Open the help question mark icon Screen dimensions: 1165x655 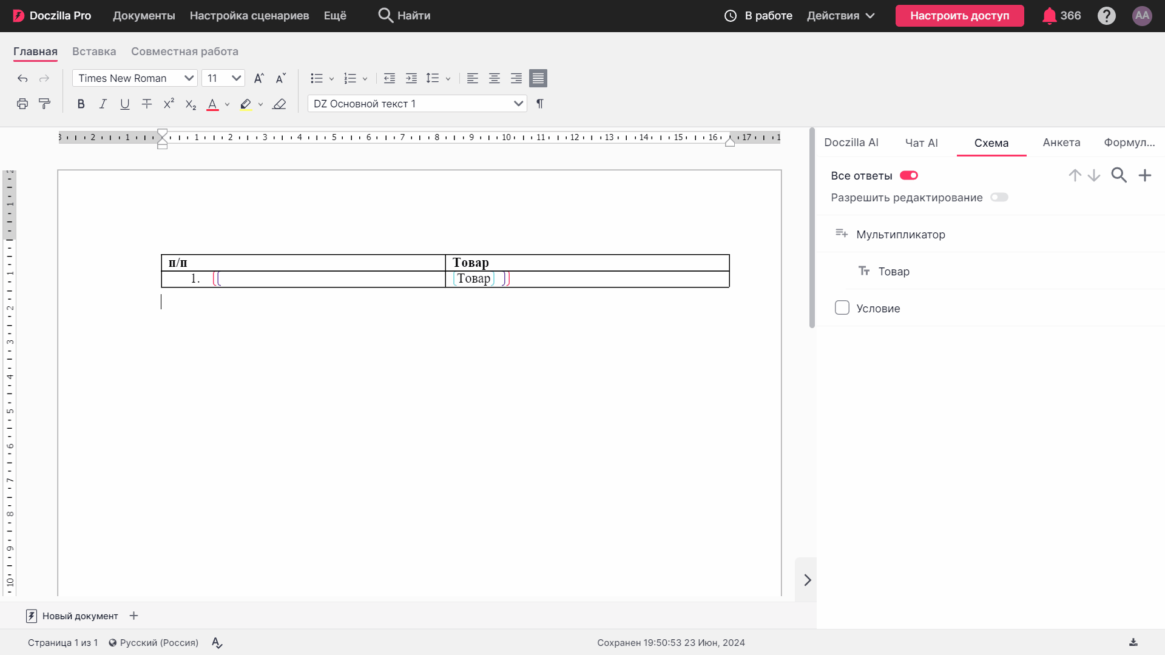coord(1107,16)
